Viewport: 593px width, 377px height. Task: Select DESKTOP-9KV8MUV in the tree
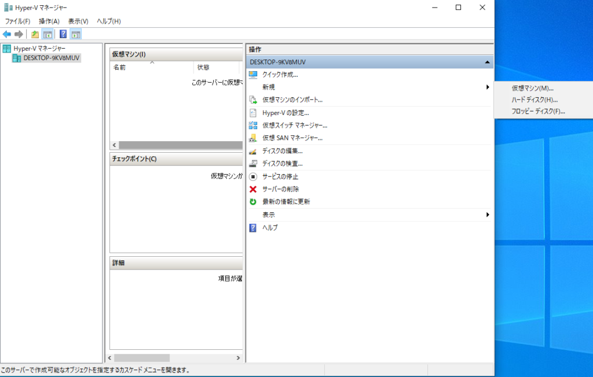52,58
